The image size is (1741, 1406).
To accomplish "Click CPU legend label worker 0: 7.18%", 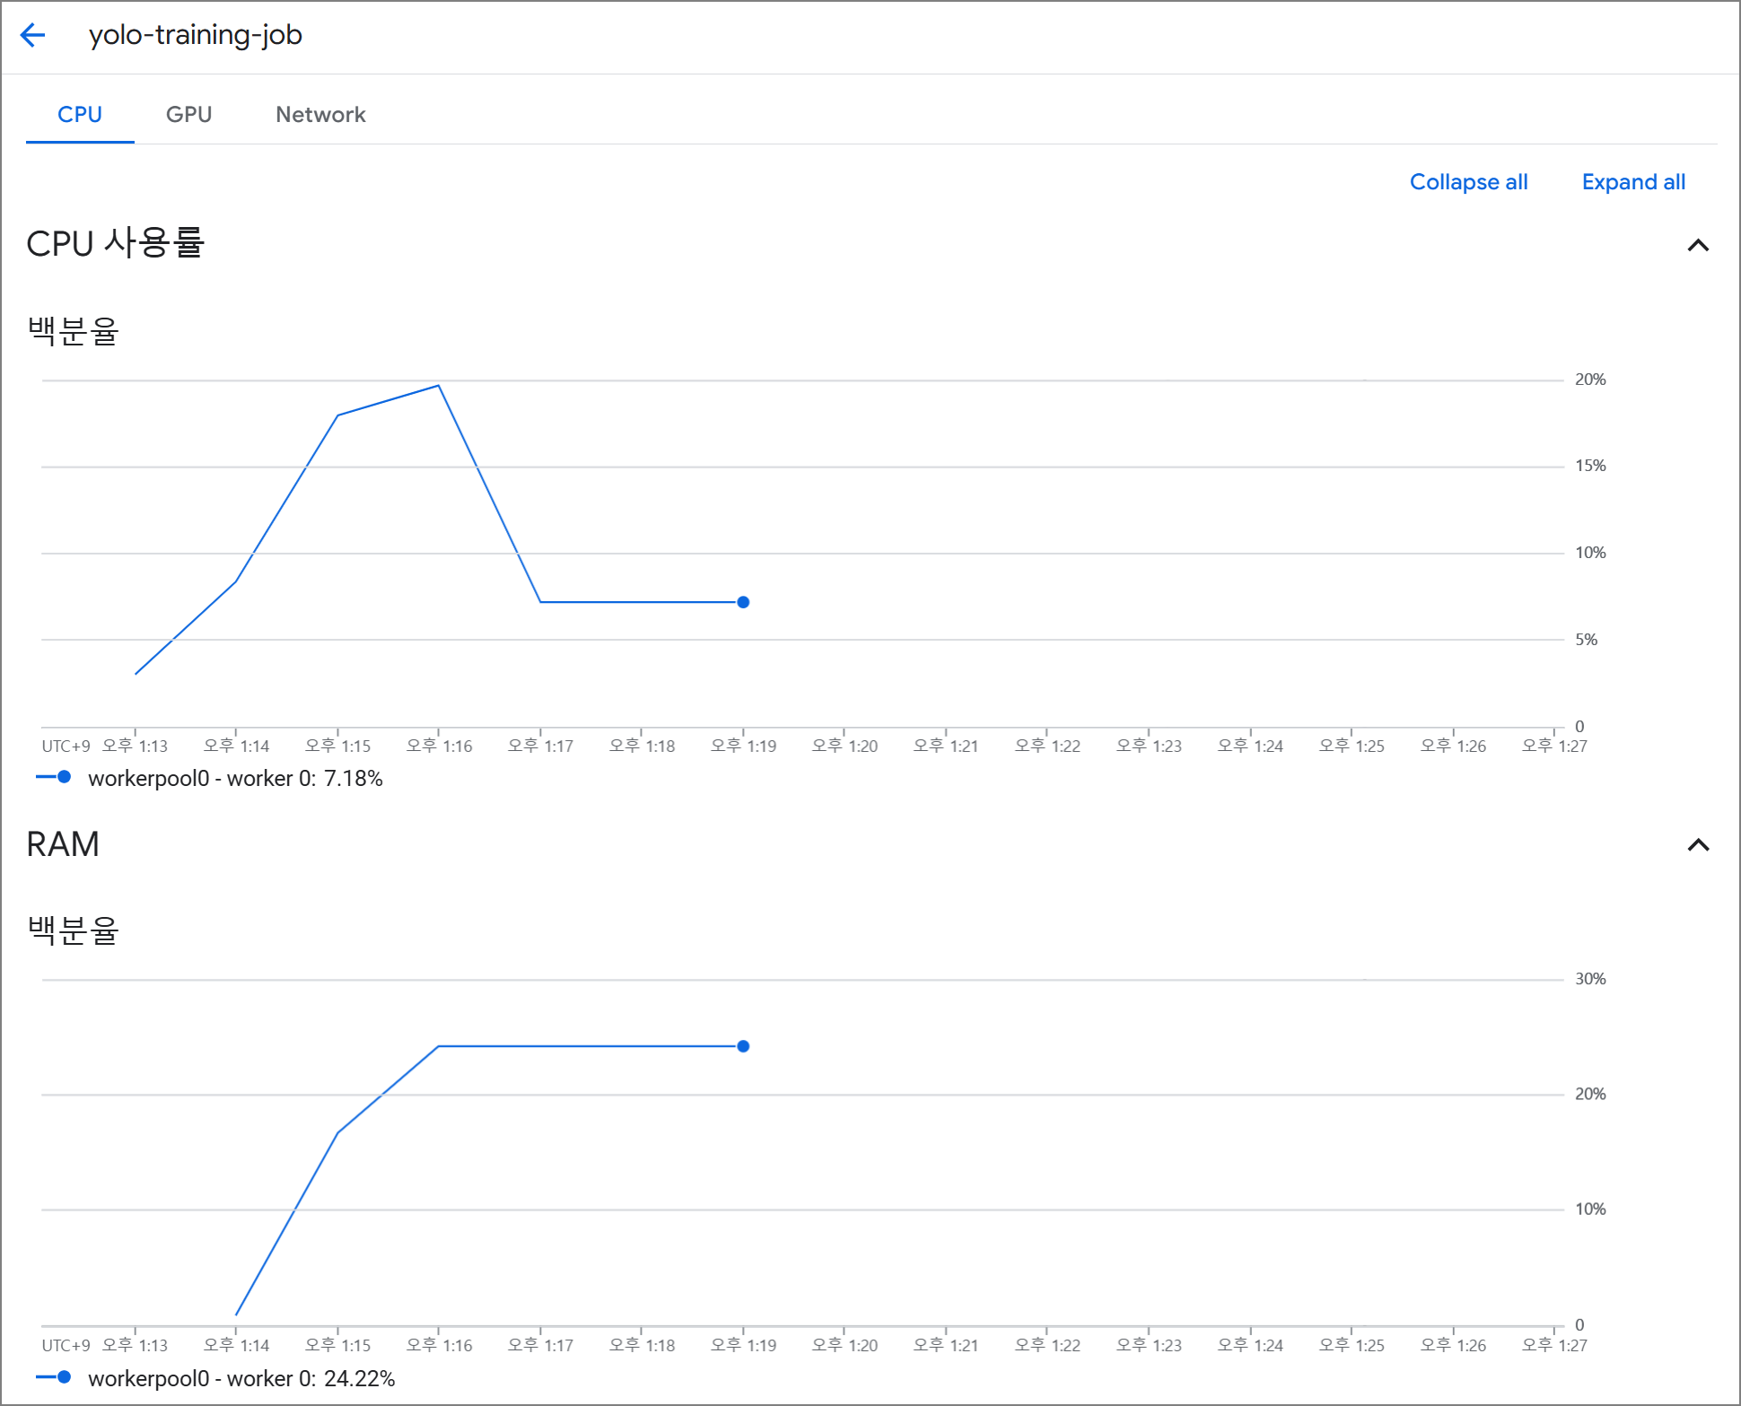I will pos(235,778).
